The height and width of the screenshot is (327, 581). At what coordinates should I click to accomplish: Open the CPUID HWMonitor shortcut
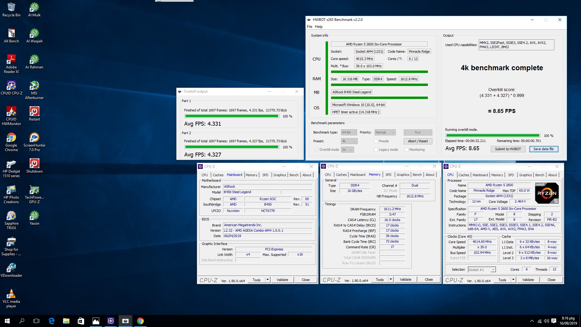[11, 116]
